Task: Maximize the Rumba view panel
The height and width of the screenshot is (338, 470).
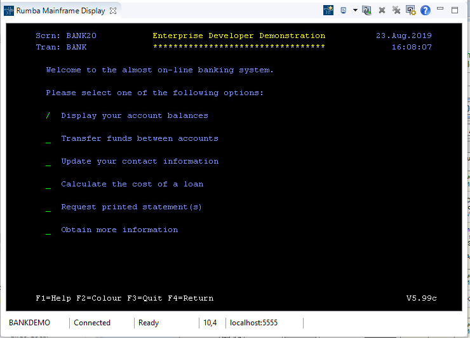Action: click(455, 10)
